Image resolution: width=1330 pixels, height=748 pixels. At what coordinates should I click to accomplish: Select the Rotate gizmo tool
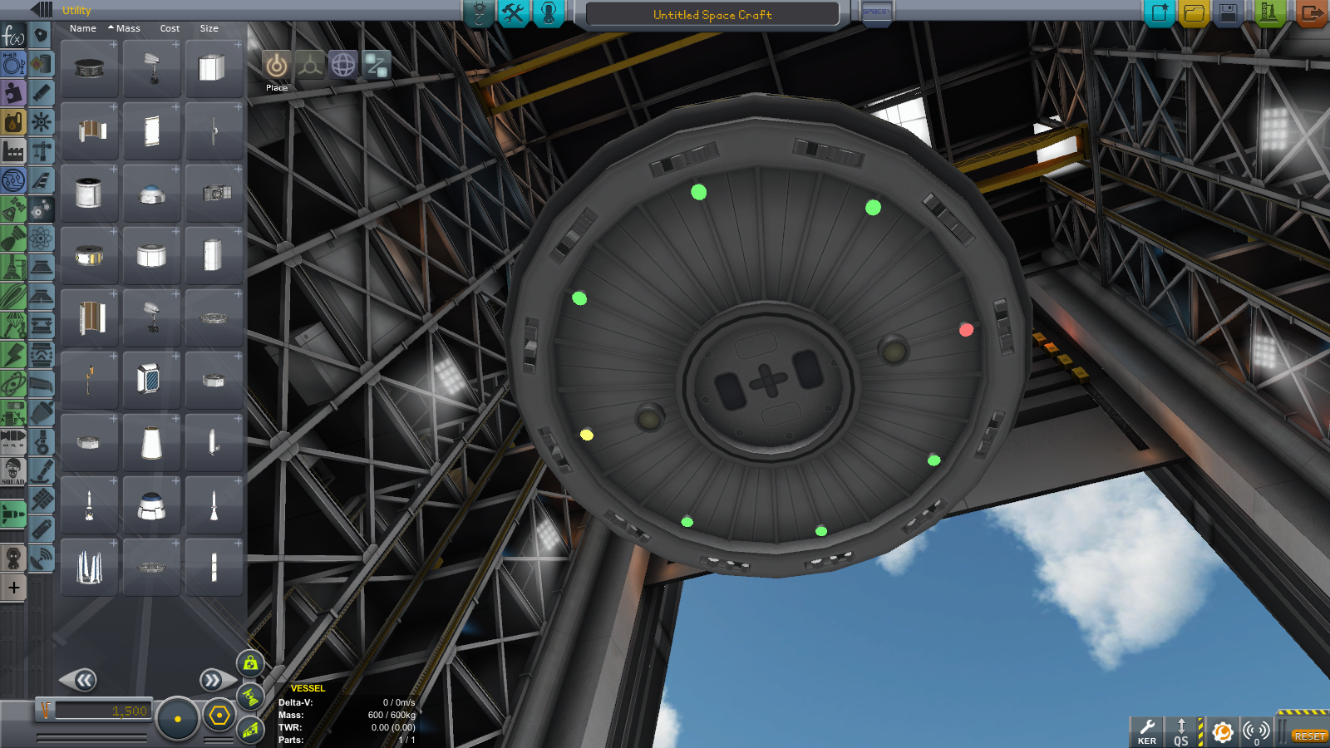[x=343, y=65]
